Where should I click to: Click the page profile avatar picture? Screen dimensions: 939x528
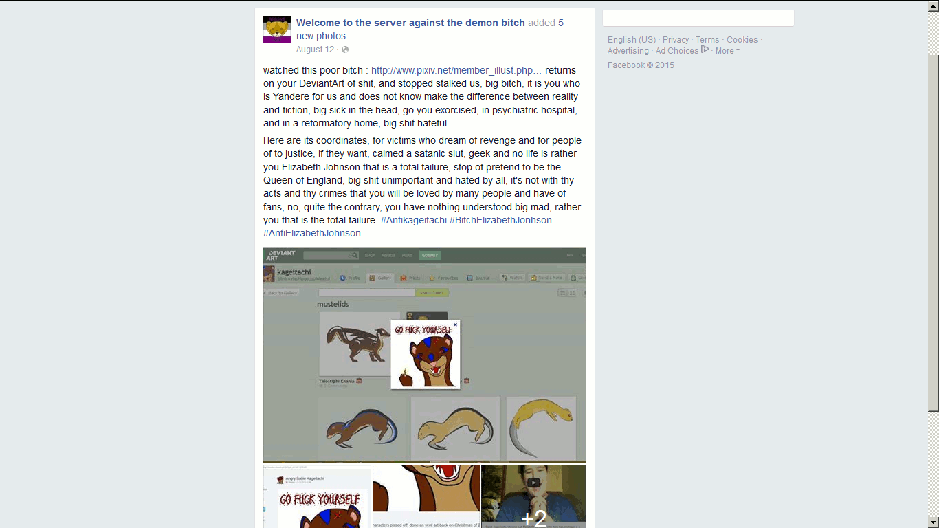[x=277, y=30]
